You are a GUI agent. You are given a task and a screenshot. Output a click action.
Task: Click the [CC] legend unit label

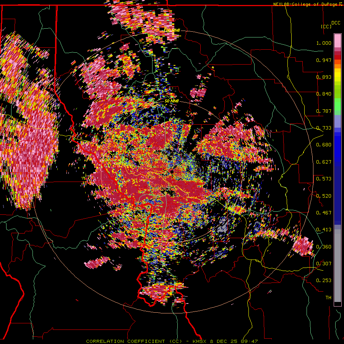pyautogui.click(x=326, y=26)
